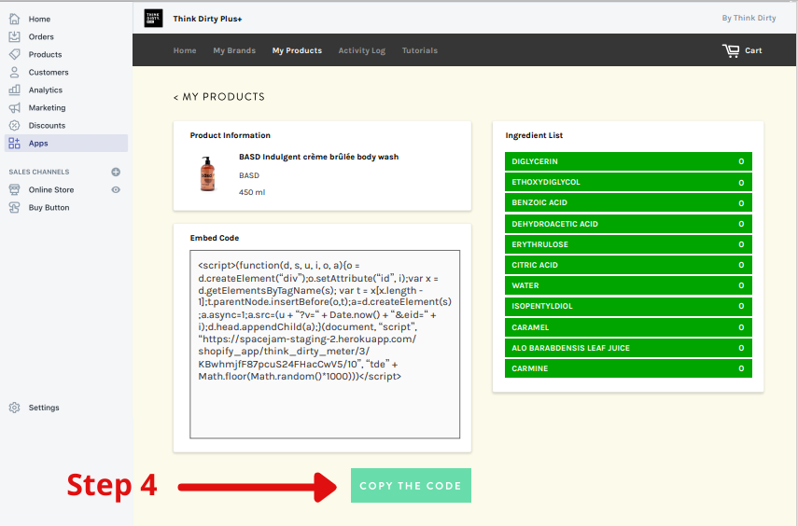This screenshot has height=526, width=798.
Task: Open Marketing via the megaphone icon
Action: [x=14, y=108]
